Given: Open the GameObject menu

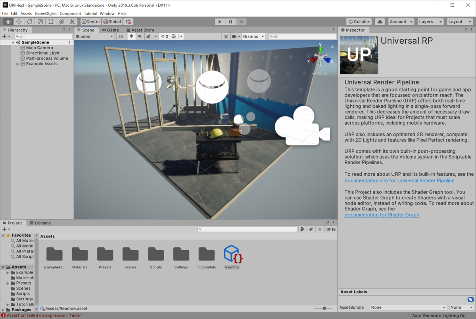Looking at the screenshot, I should [46, 13].
